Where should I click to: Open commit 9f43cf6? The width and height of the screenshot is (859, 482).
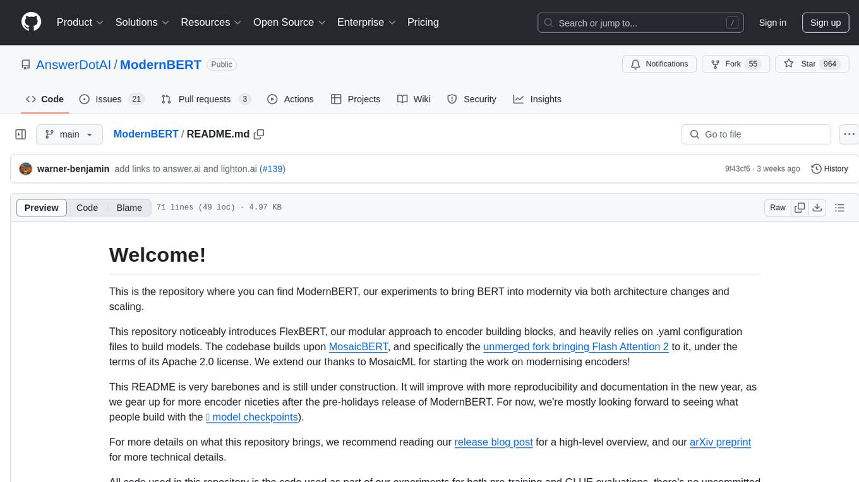738,169
